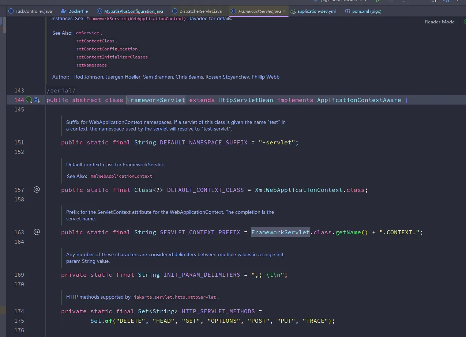The height and width of the screenshot is (337, 466).
Task: Click the implementations gutter icon on line 144
Action: 37,100
